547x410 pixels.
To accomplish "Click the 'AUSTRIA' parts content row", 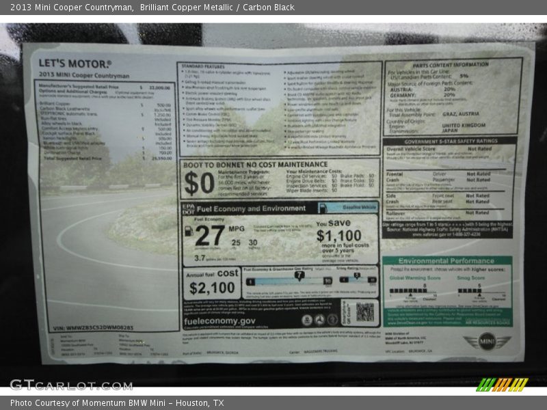I will (422, 90).
